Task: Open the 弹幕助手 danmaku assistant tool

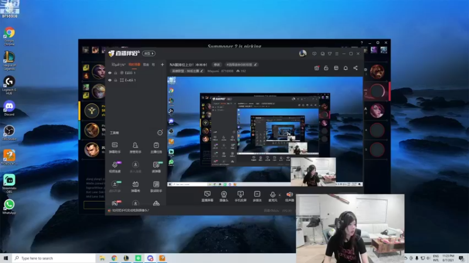Action: 115,148
